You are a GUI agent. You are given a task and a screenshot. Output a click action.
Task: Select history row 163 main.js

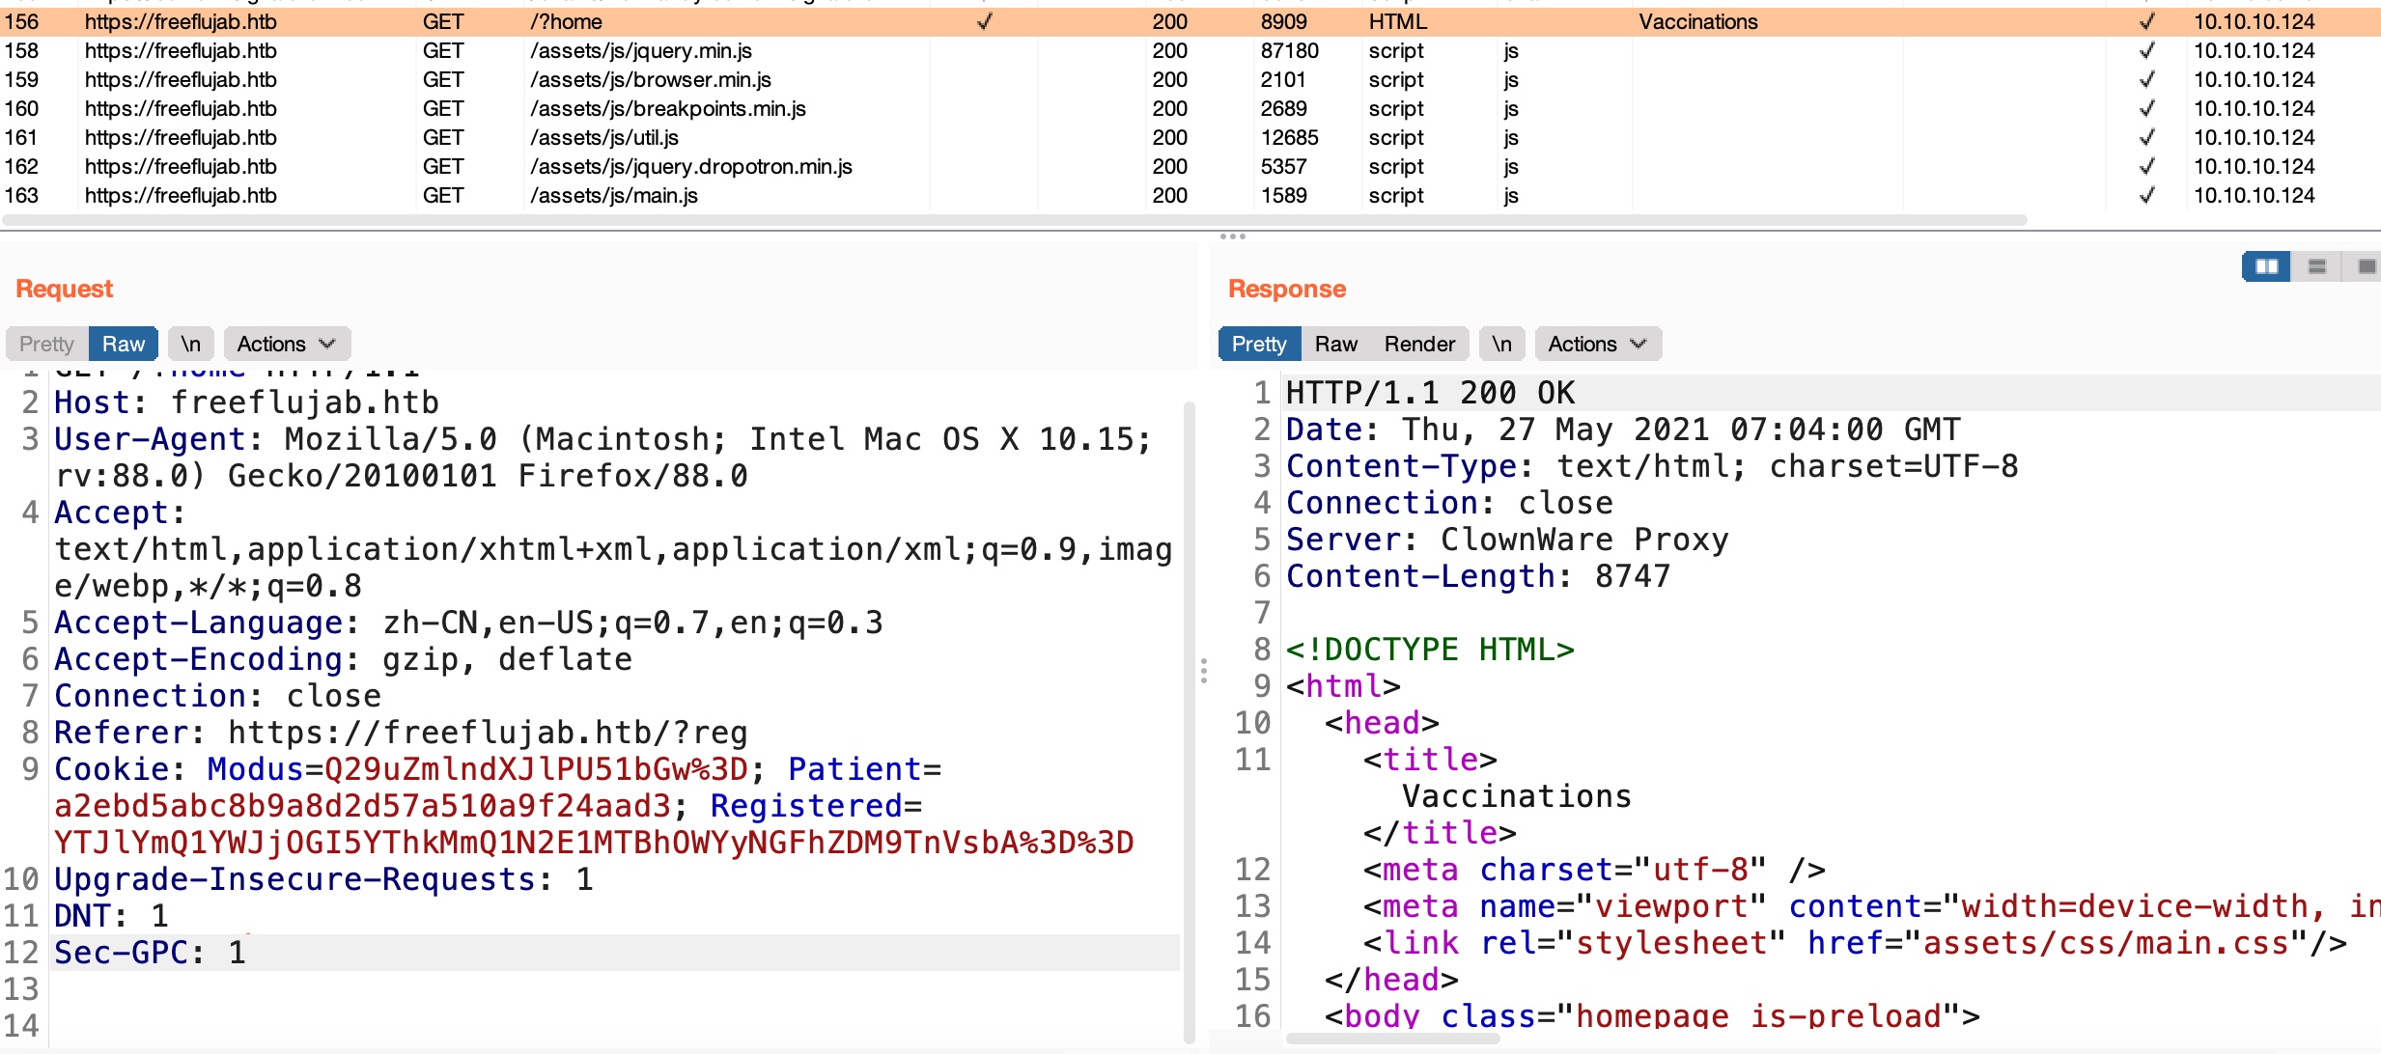613,196
